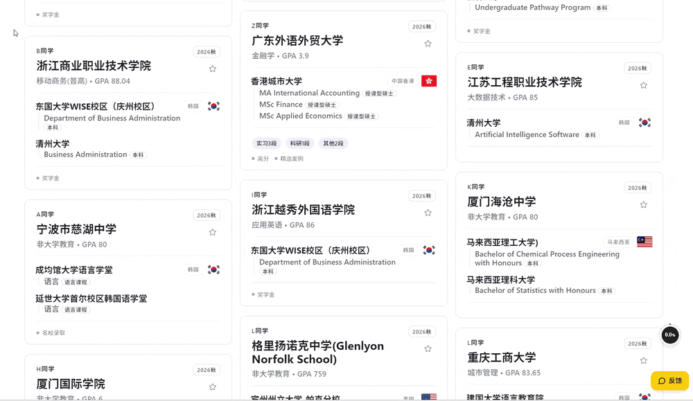Image resolution: width=693 pixels, height=401 pixels.
Task: Open the 重庆工商大学 case title
Action: [x=502, y=357]
